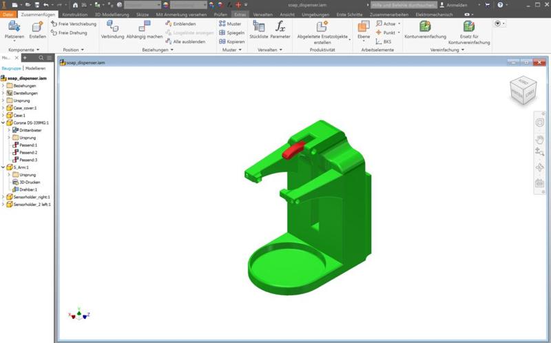This screenshot has height=343, width=551.
Task: Switch to the Umgebungen ribbon tab
Action: coord(315,14)
